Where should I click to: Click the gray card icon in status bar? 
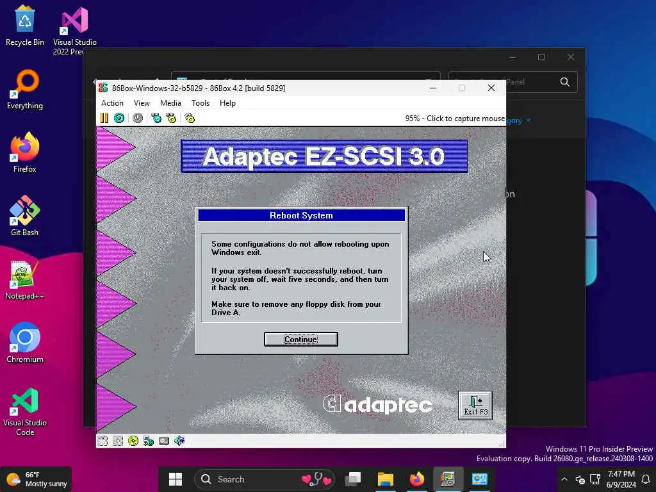(164, 441)
